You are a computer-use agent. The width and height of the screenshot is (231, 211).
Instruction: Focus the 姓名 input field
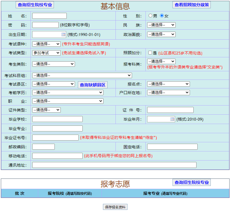coord(49,16)
